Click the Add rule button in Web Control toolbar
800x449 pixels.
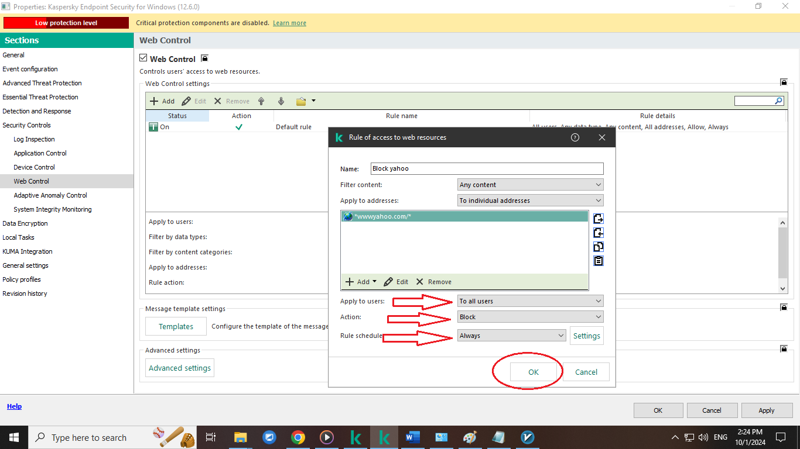[x=162, y=101]
